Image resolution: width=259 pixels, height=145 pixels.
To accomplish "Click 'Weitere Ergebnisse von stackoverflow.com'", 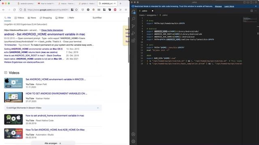I will point(24,62).
